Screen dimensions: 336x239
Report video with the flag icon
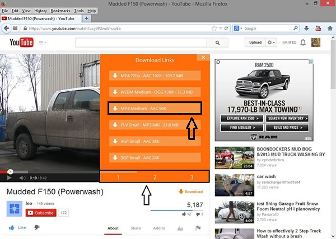coord(198,228)
